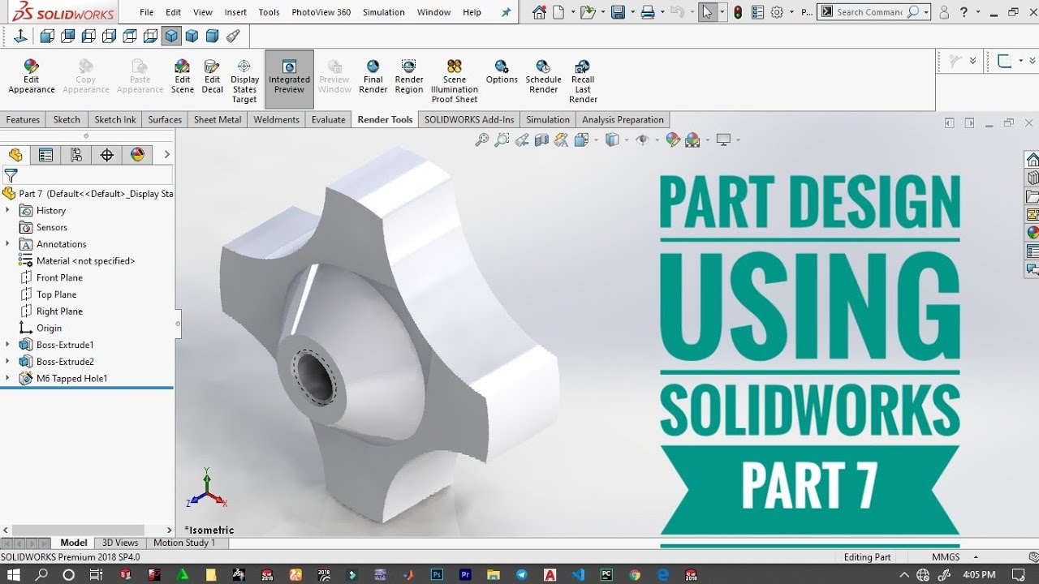
Task: Click the Schedule Render icon
Action: [x=543, y=78]
